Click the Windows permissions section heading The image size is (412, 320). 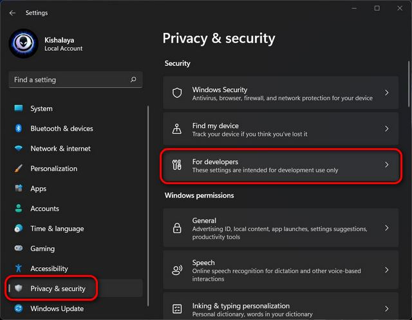(x=199, y=195)
